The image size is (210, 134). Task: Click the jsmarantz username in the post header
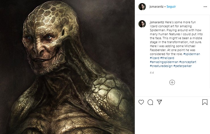tap(156, 7)
